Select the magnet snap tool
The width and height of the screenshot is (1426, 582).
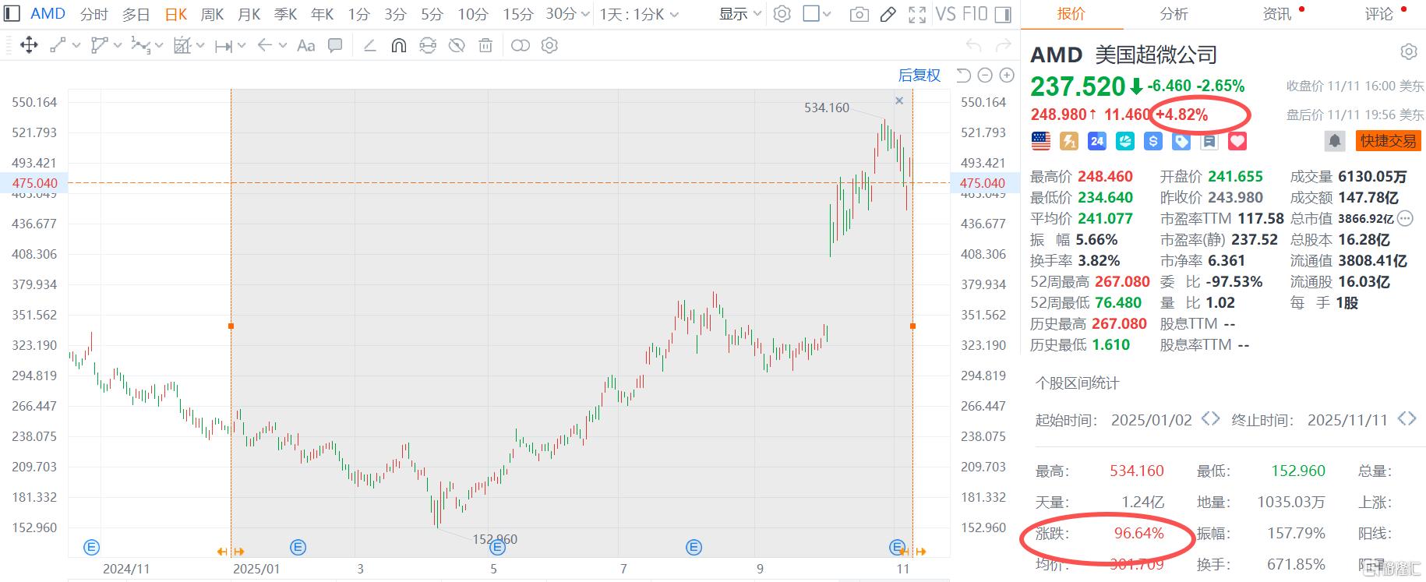(x=398, y=46)
